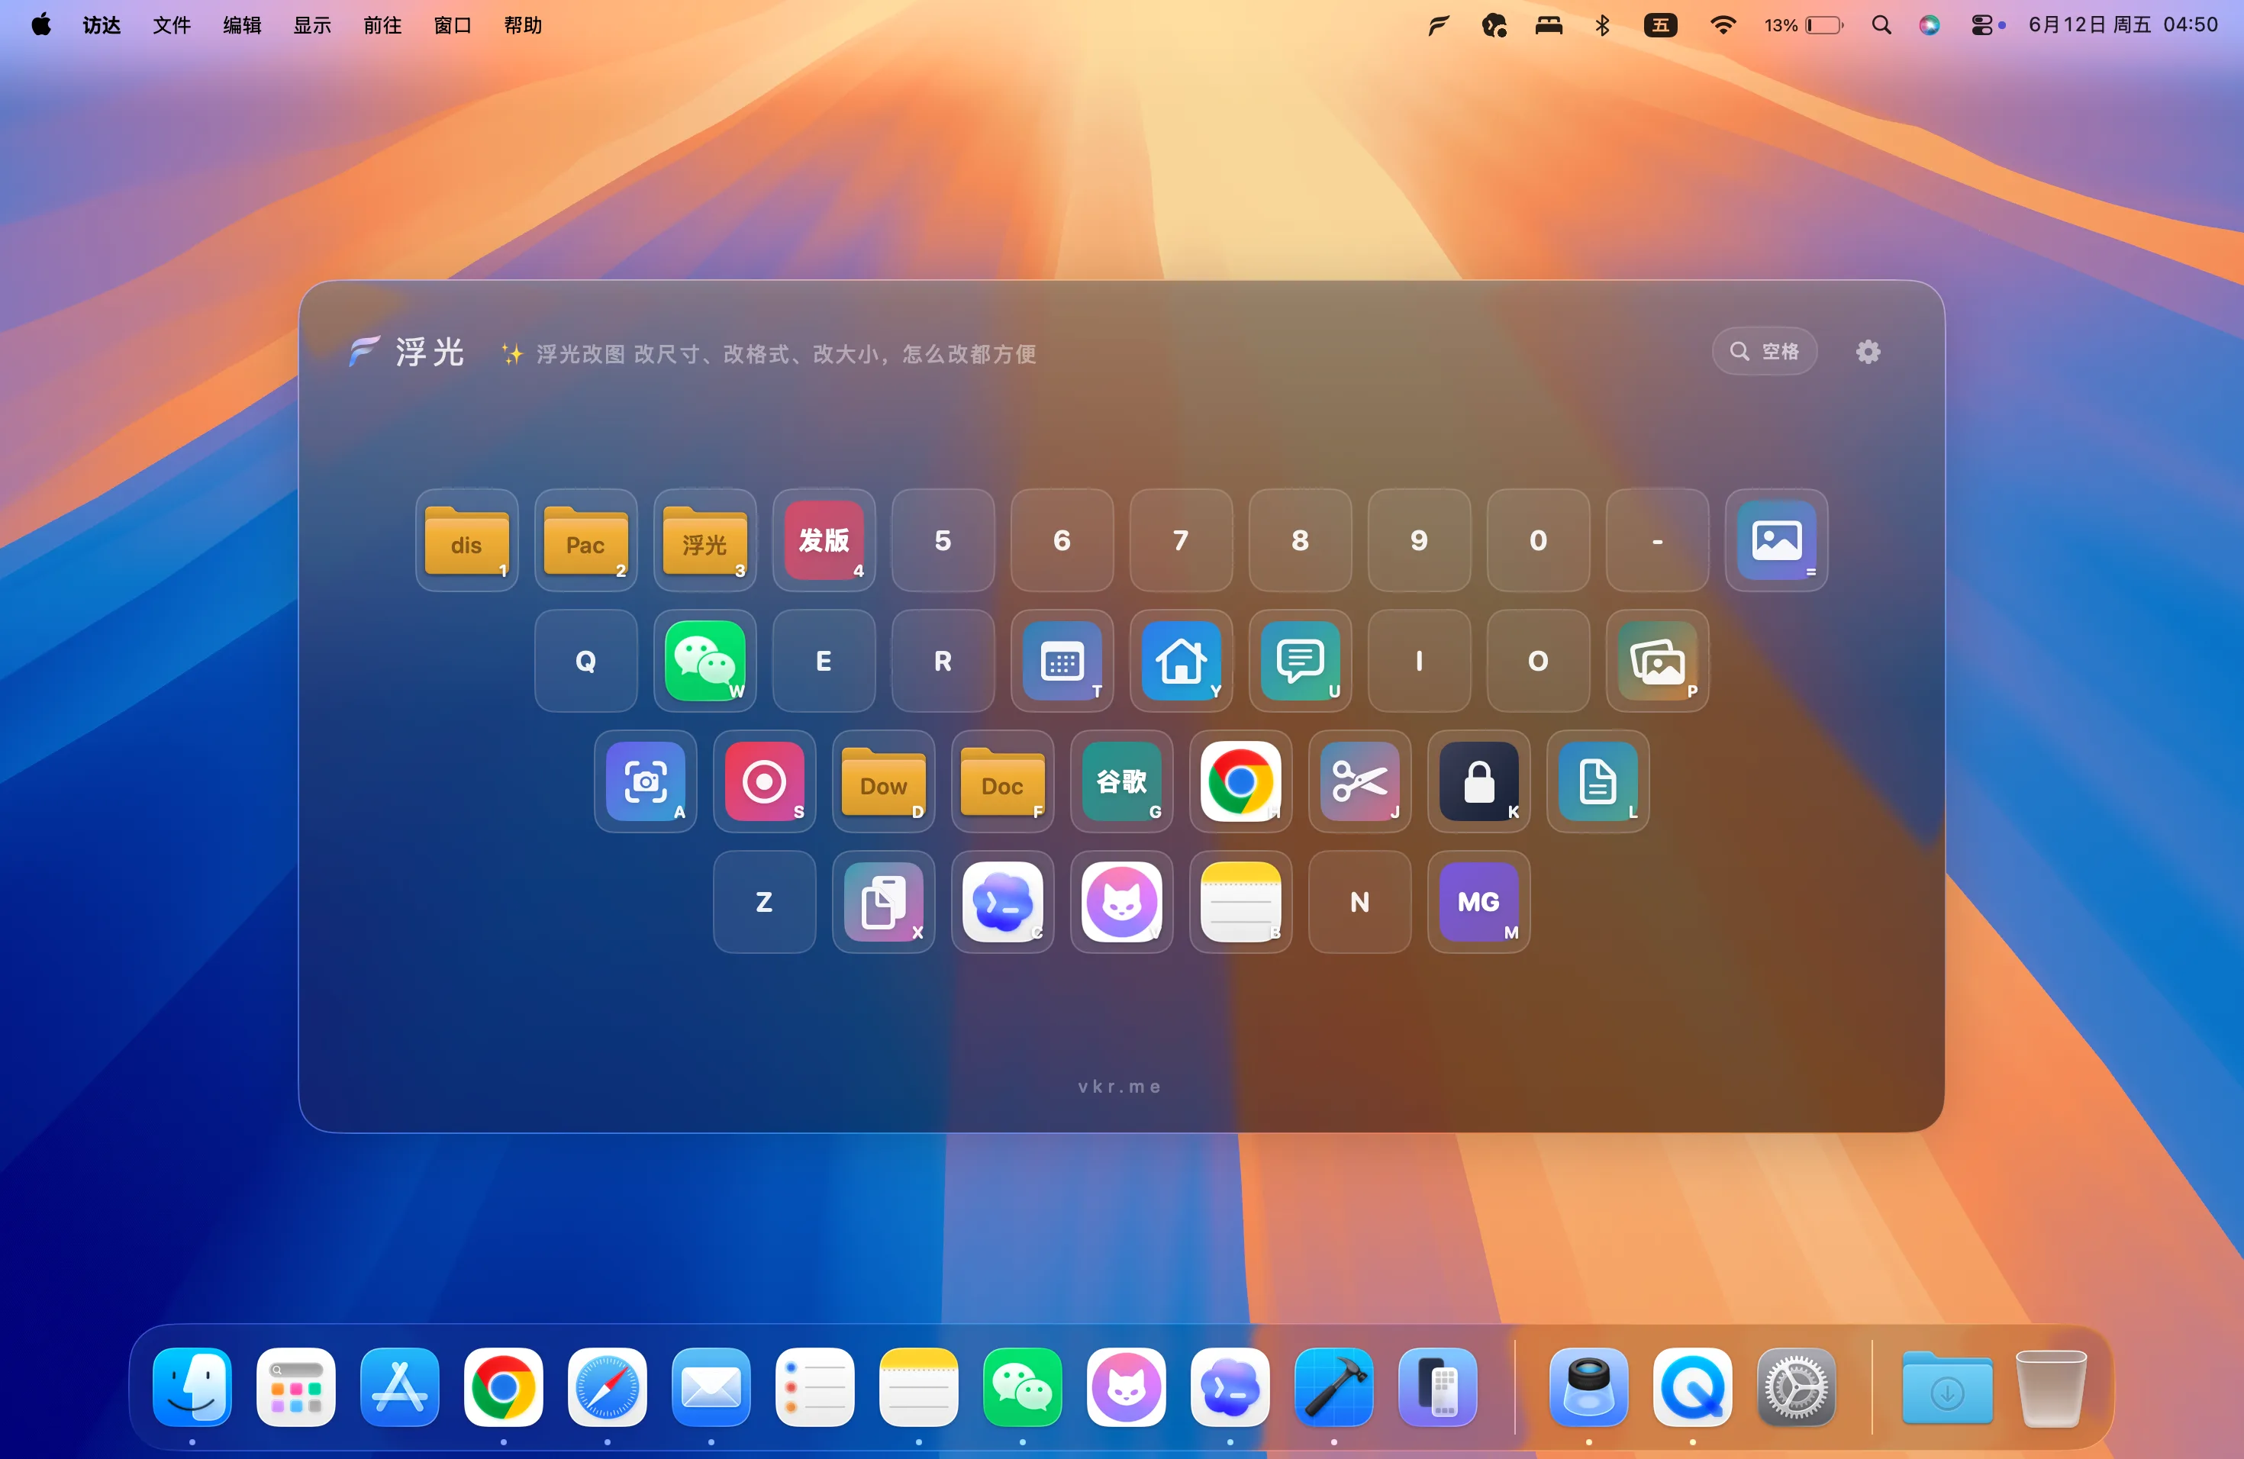Image resolution: width=2244 pixels, height=1459 pixels.
Task: Open the home app on key Y
Action: (x=1181, y=661)
